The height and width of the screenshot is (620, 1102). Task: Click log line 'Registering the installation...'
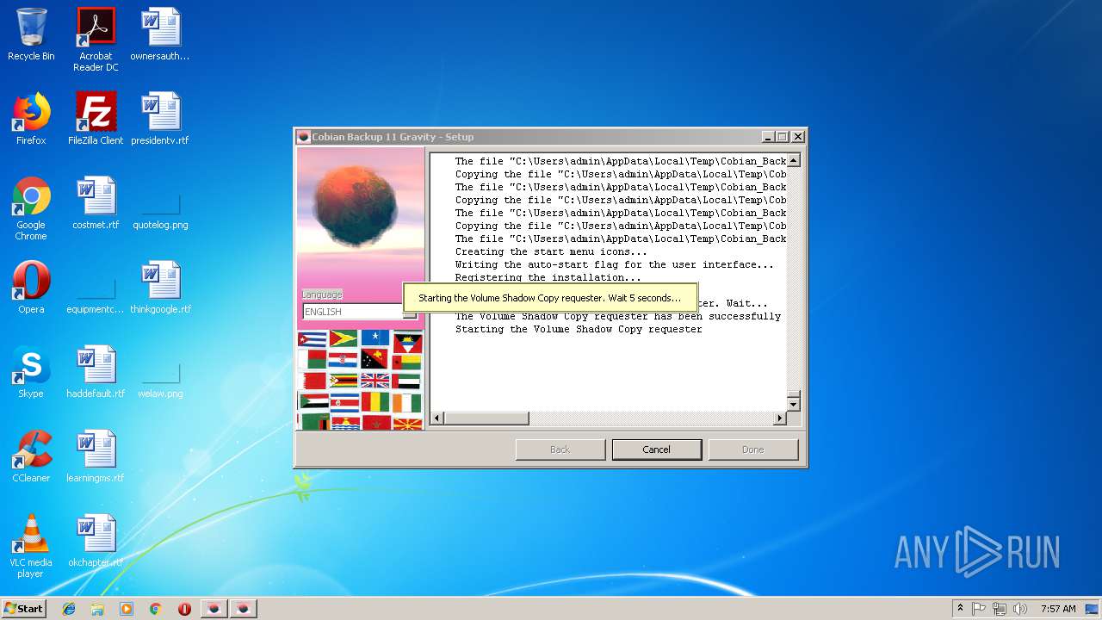pyautogui.click(x=548, y=277)
